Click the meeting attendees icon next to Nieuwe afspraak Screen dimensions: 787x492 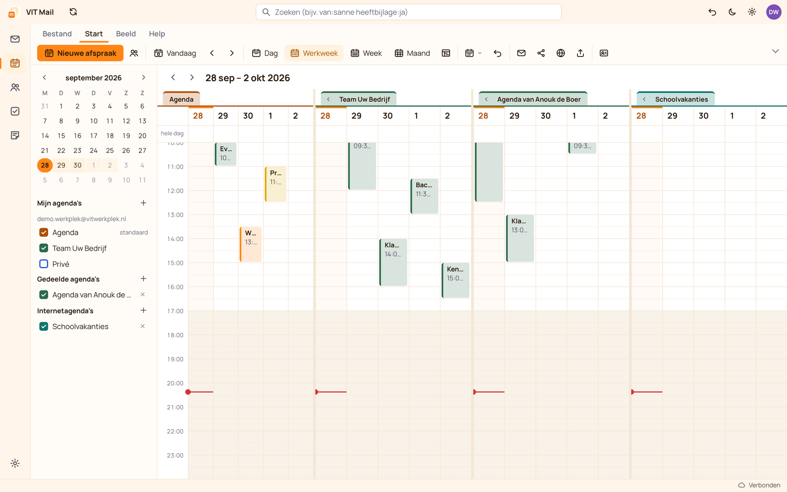(134, 53)
